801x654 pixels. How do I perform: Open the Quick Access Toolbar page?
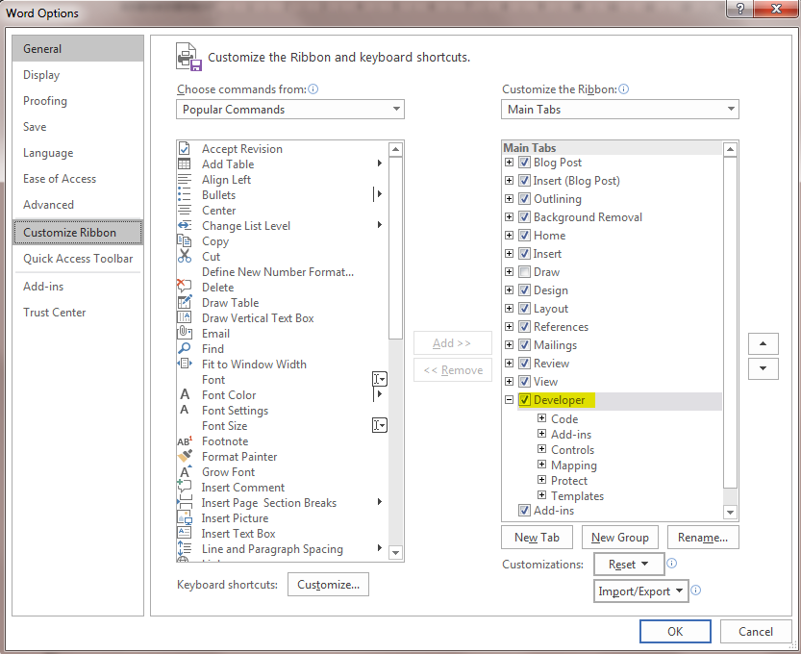78,259
